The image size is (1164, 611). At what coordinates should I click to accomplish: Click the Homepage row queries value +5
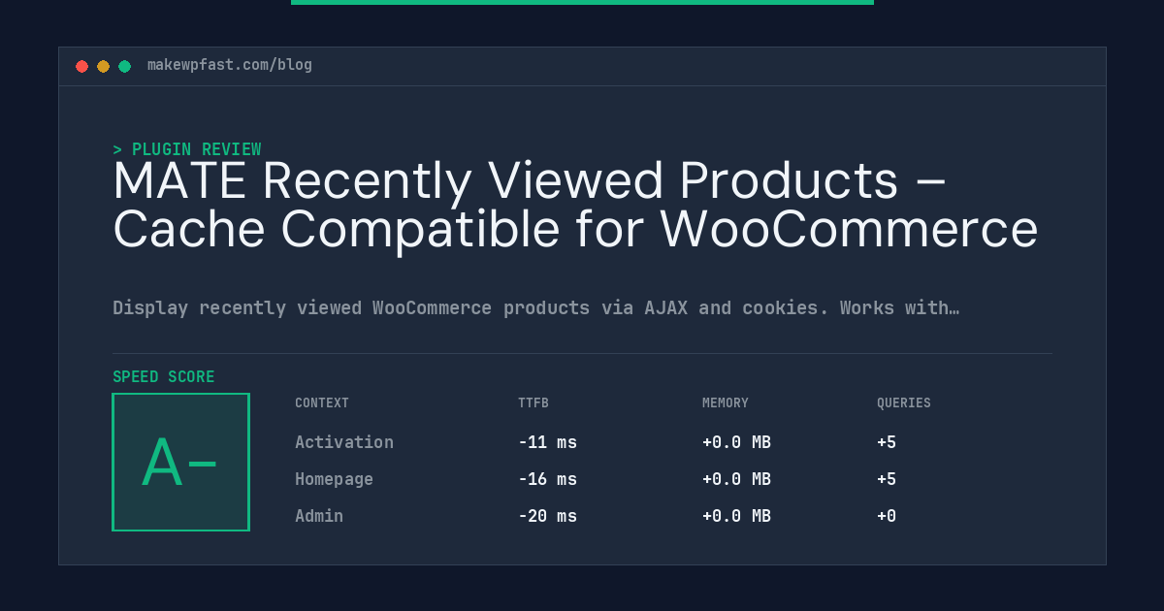pyautogui.click(x=887, y=479)
